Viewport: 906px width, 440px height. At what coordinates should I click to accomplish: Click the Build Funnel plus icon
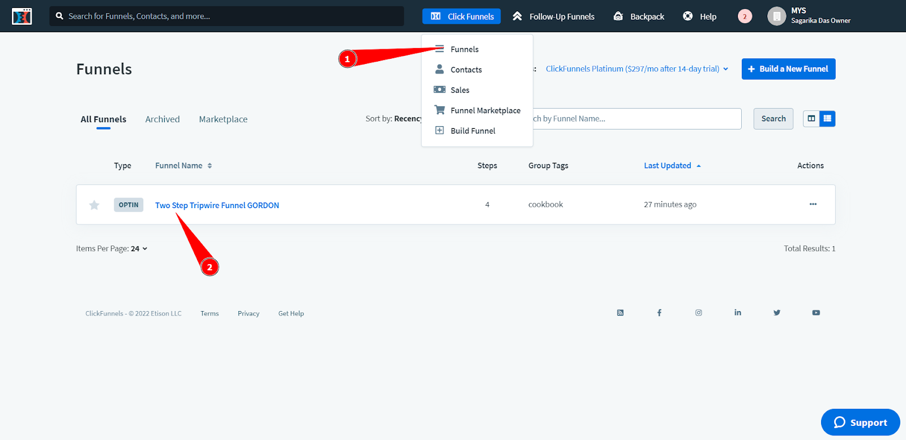[x=439, y=130]
